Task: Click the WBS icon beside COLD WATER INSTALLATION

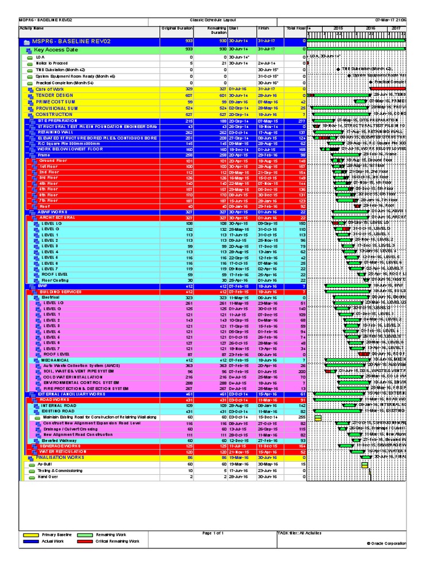Action: 38,378
